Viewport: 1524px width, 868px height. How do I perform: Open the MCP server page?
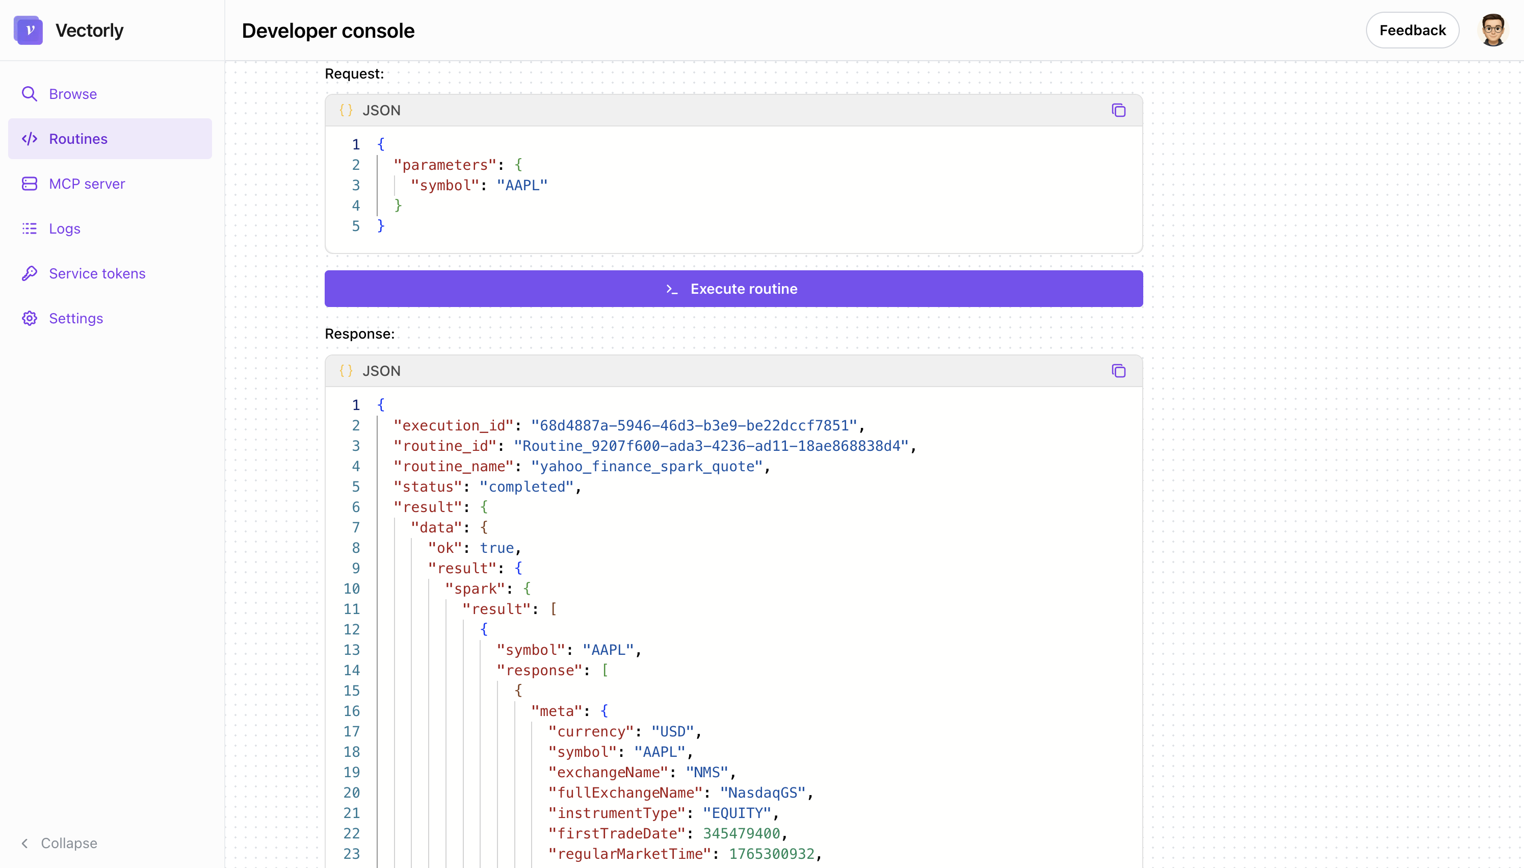pos(87,184)
